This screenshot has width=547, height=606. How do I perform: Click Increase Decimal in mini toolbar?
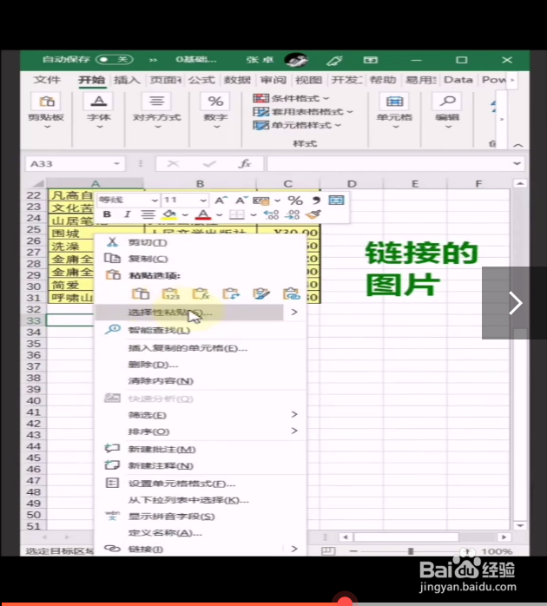(x=272, y=214)
